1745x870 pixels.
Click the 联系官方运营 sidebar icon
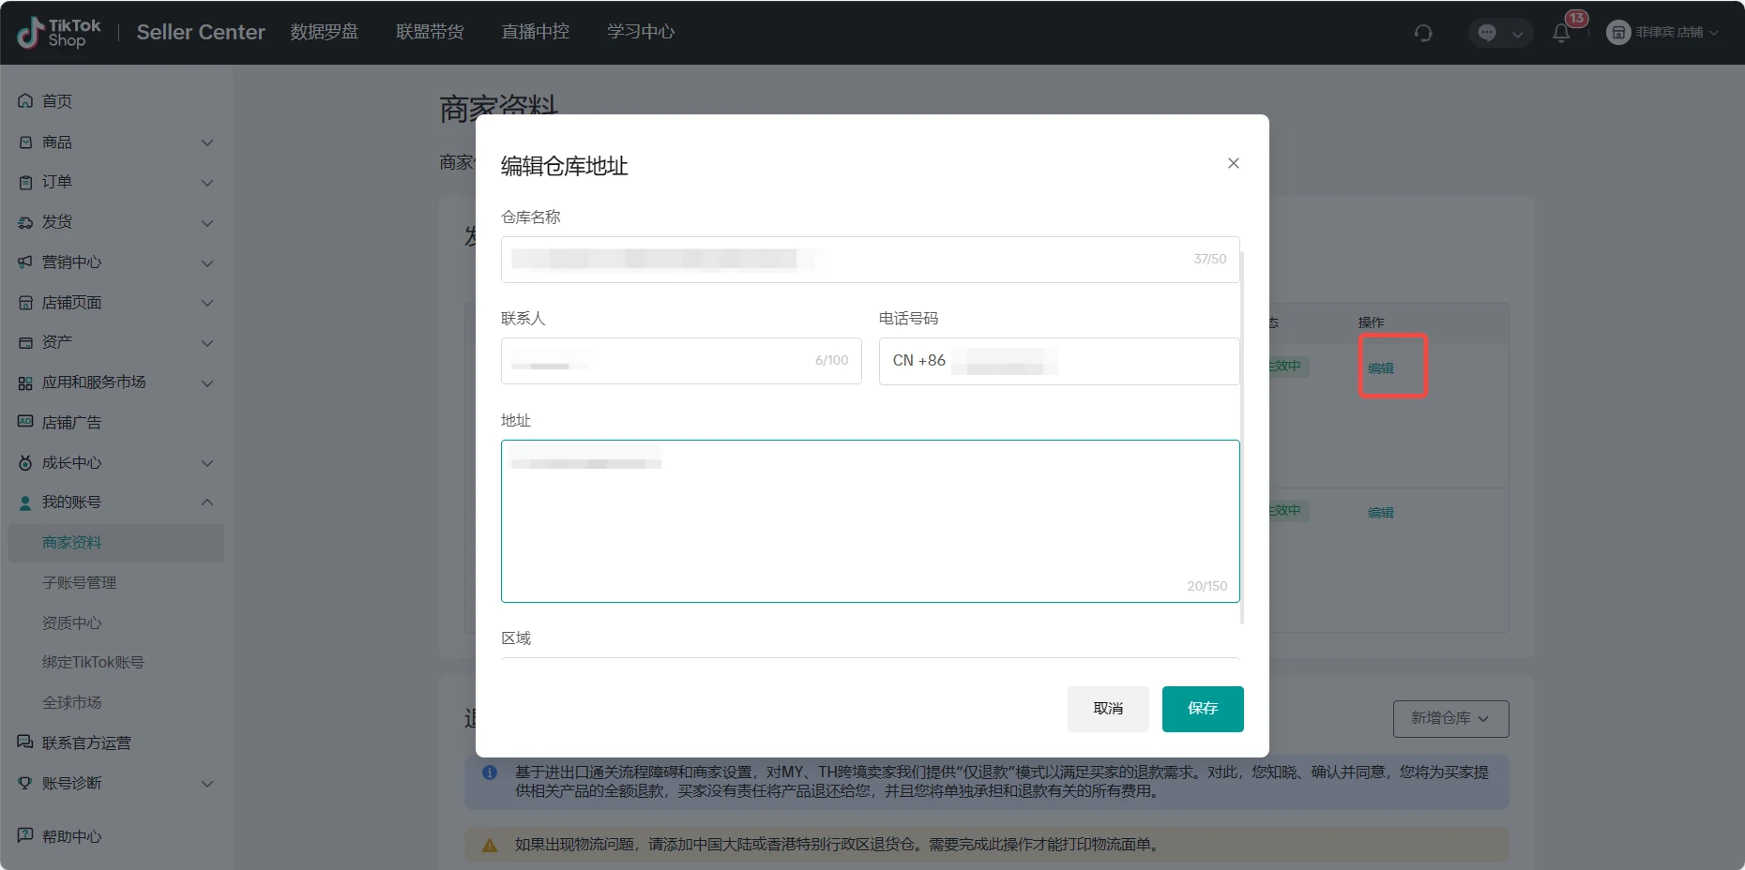click(x=25, y=742)
